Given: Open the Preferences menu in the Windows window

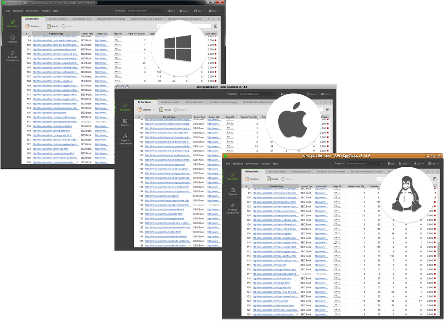Looking at the screenshot, I should pyautogui.click(x=32, y=11).
